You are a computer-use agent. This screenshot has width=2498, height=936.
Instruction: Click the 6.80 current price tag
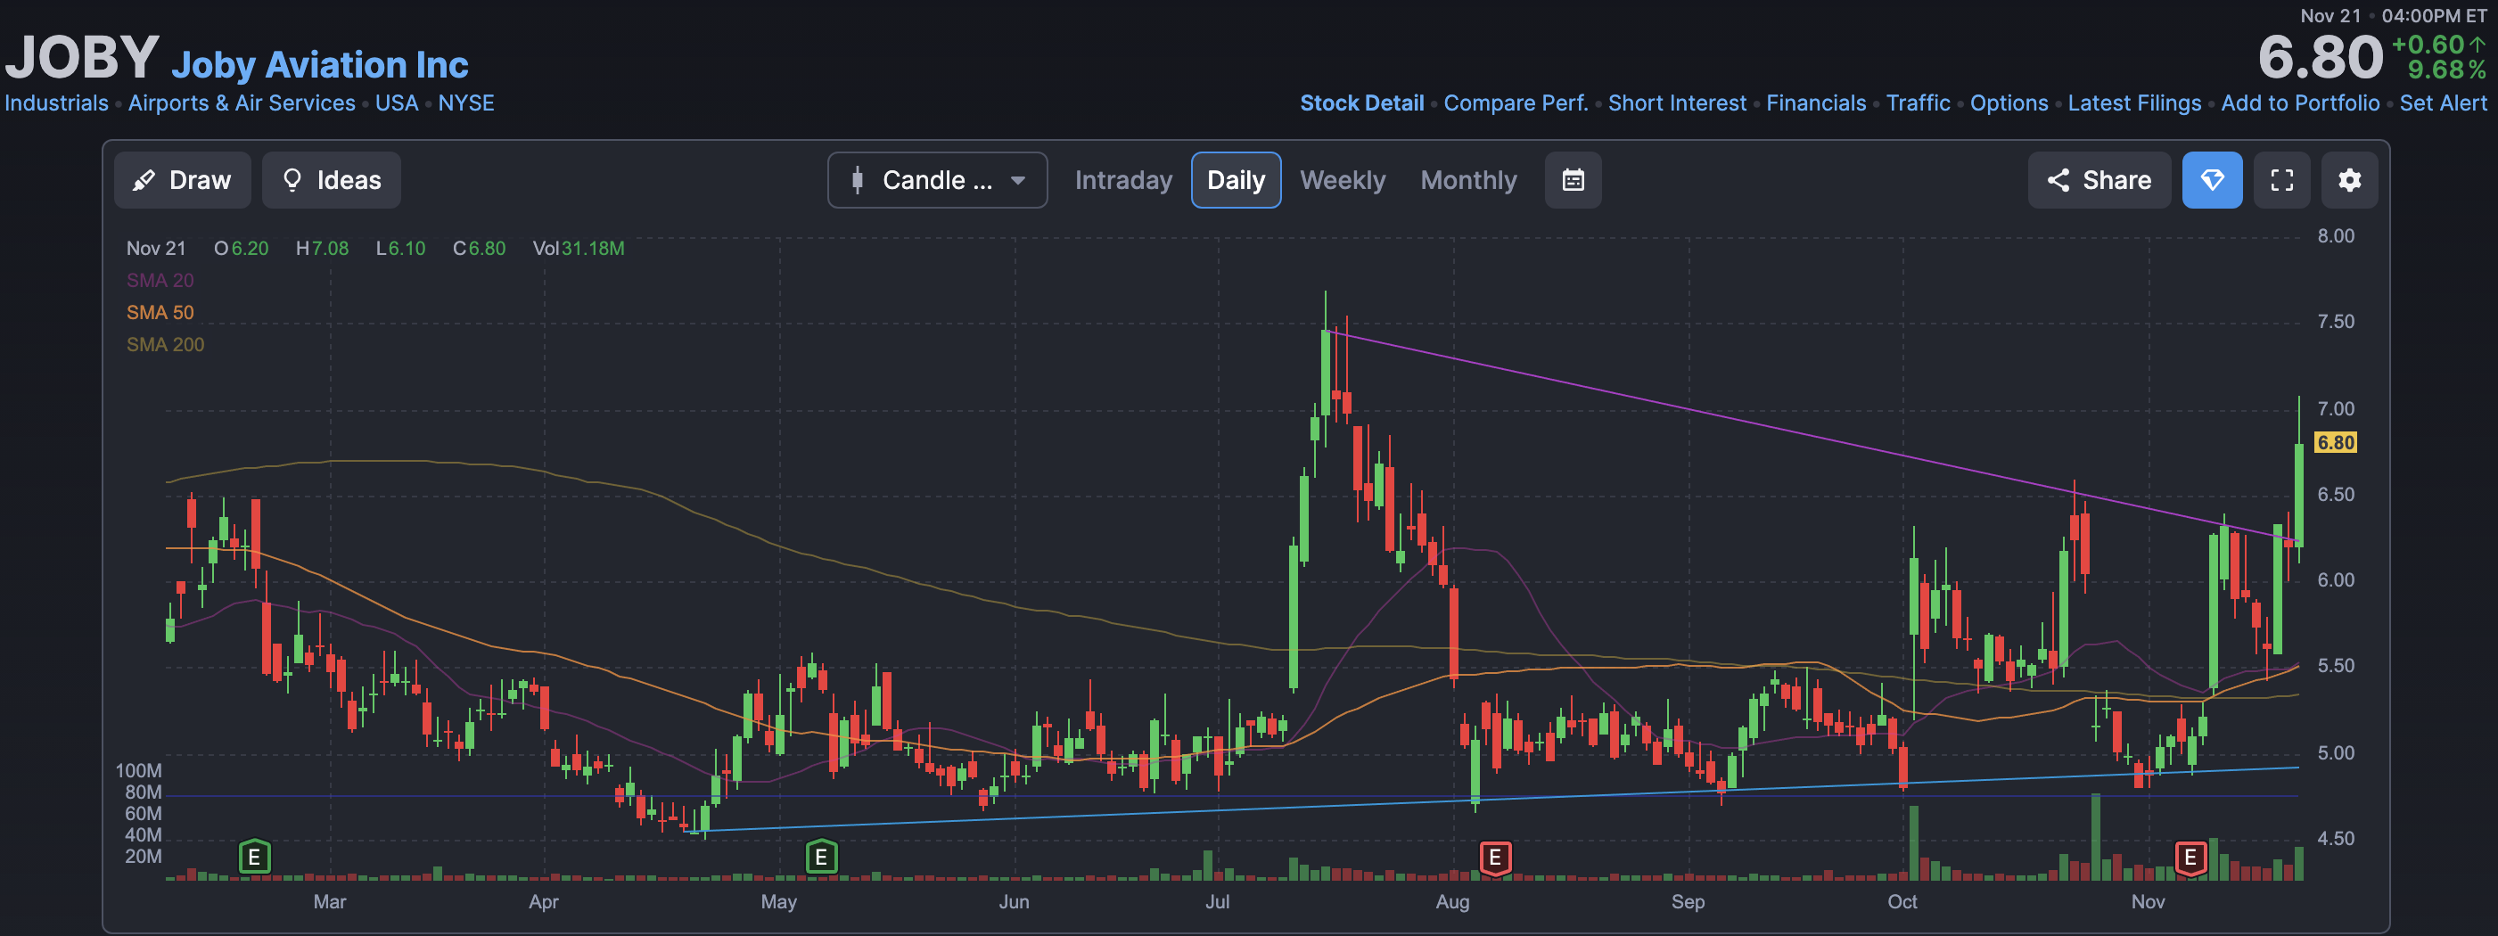[x=2335, y=442]
